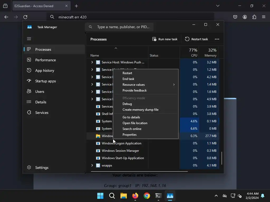Expand the second Service Host row
270x202 pixels.
92,69
